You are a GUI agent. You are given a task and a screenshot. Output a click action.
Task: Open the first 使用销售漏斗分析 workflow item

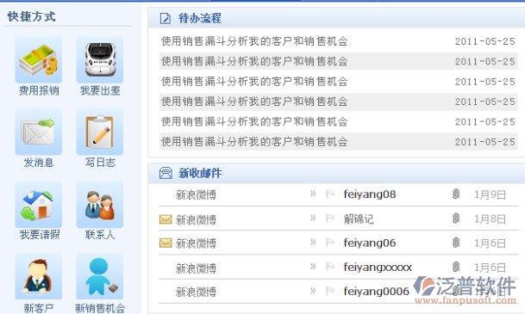[338, 41]
